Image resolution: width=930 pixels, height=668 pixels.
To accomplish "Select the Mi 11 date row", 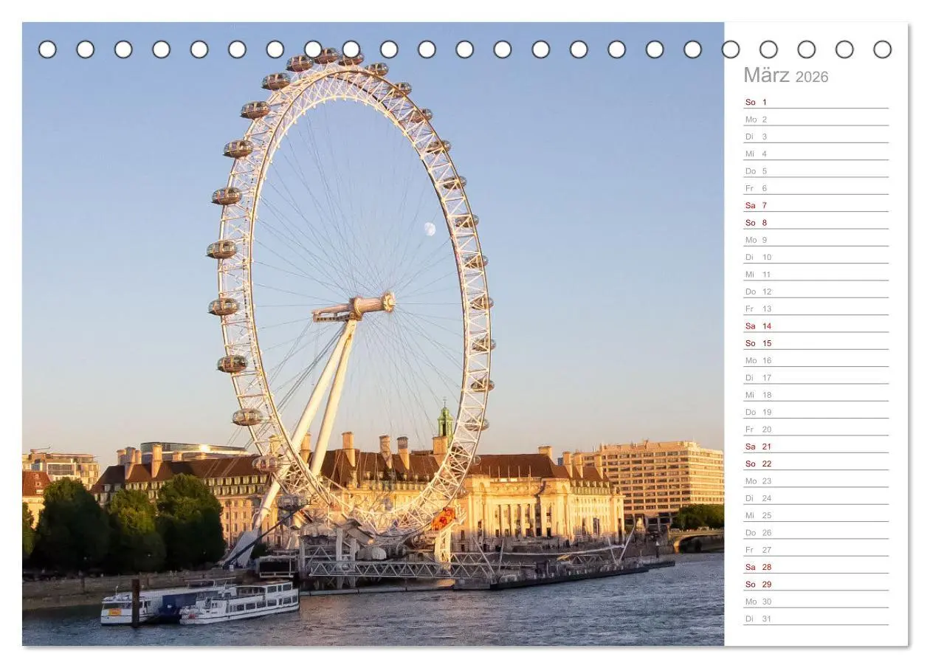I will (x=816, y=273).
